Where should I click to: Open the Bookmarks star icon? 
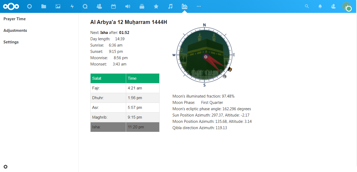(x=156, y=6)
